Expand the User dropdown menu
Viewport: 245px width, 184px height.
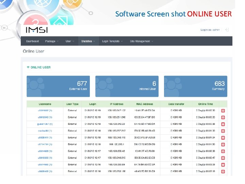[70, 41]
